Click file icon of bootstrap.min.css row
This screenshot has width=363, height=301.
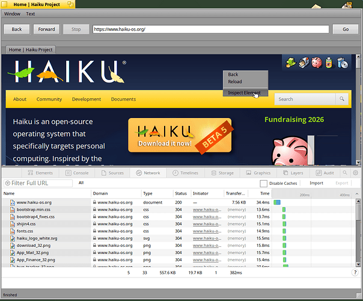tap(13, 209)
